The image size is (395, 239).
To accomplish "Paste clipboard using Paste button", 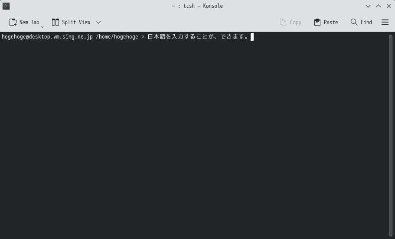I will (326, 23).
